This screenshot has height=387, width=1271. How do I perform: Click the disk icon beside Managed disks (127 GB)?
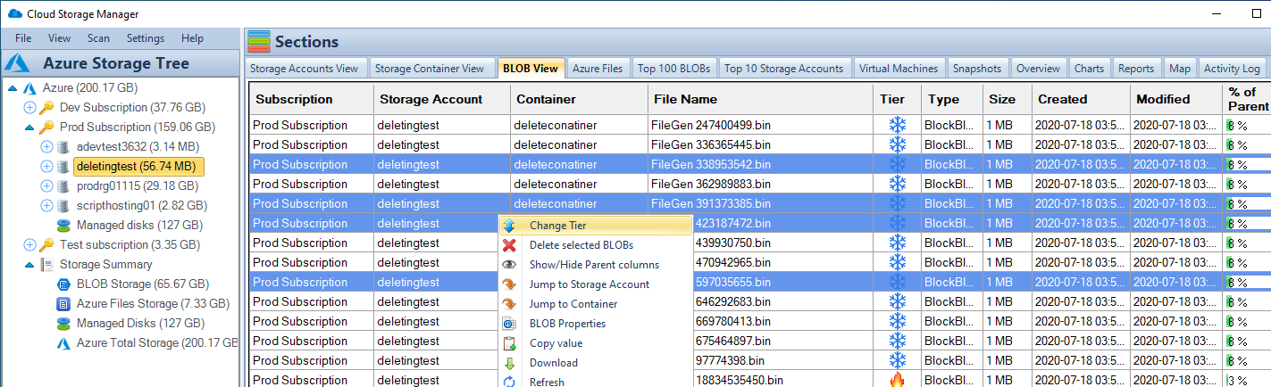tap(63, 226)
